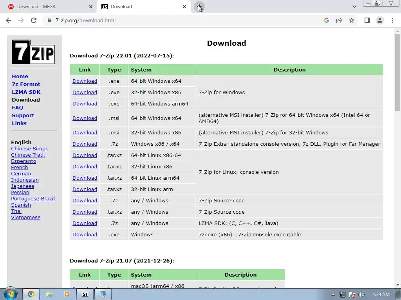Open the Links sidebar item
Screen dimensions: 401x300
click(19, 123)
